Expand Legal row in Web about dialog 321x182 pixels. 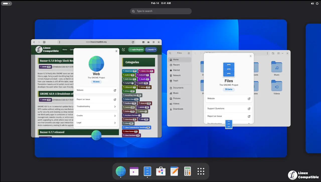[x=96, y=123]
